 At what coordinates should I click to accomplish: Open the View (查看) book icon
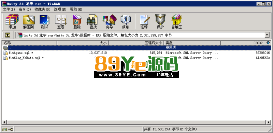point(61,21)
